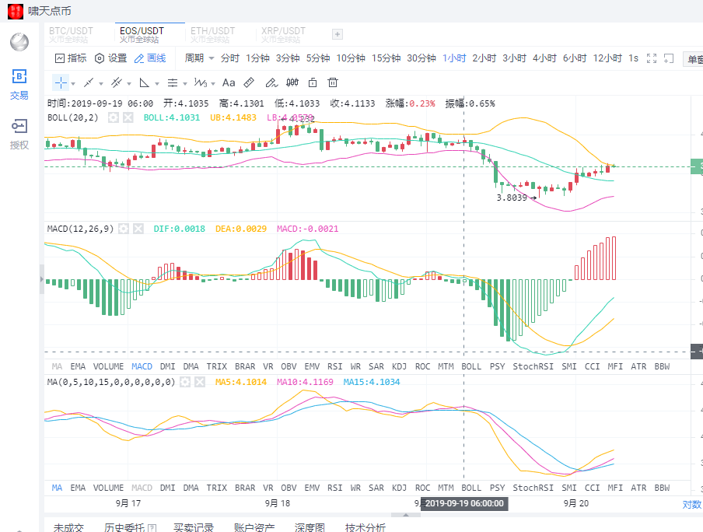Toggle the 画线 drawing toolbar
Viewport: 703px width, 532px height.
pyautogui.click(x=150, y=58)
